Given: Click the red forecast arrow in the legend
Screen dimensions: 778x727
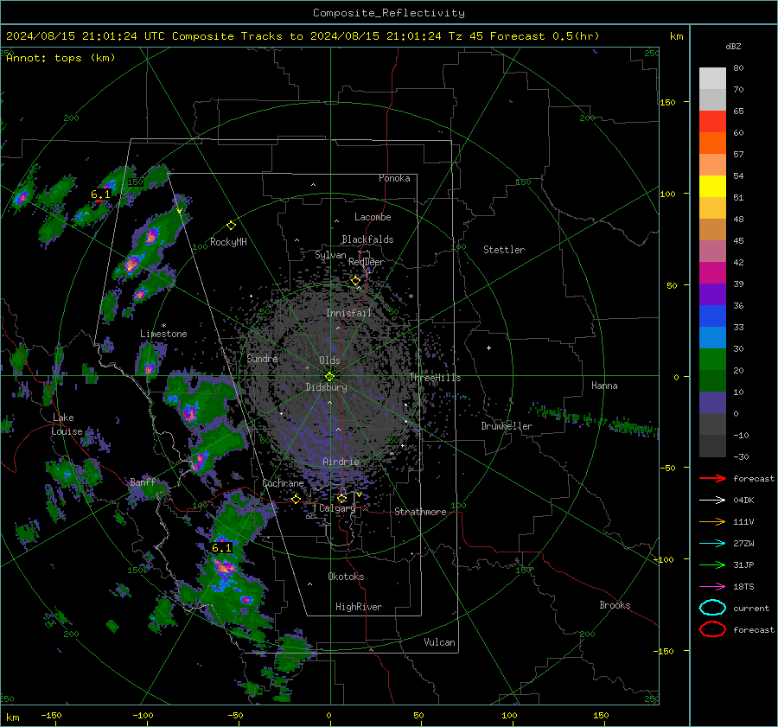Looking at the screenshot, I should pos(712,478).
